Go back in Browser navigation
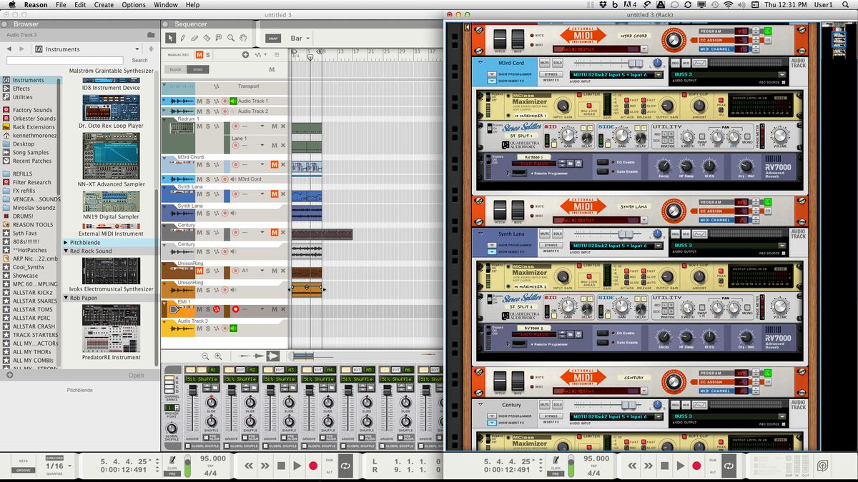The height and width of the screenshot is (482, 858). [10, 49]
